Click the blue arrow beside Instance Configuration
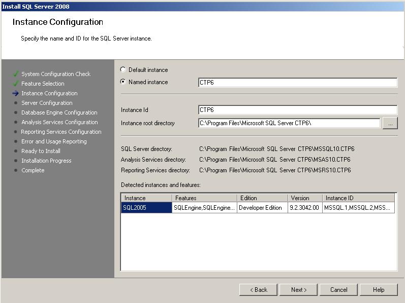This screenshot has height=303, width=405. (x=15, y=93)
